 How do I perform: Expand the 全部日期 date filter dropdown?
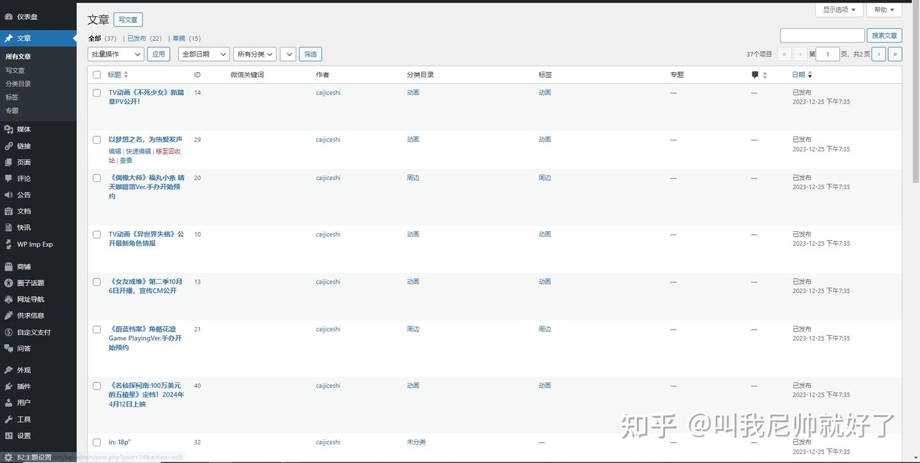203,54
